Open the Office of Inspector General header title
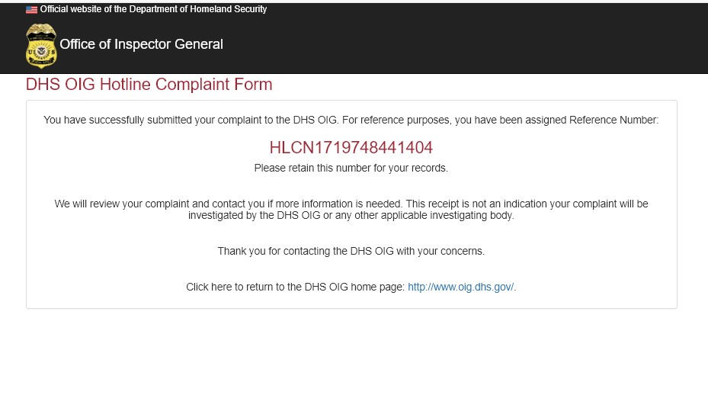The width and height of the screenshot is (708, 411). 141,44
